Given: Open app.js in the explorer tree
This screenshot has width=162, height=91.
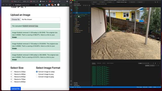Looking at the screenshot, I should (x=76, y=28).
